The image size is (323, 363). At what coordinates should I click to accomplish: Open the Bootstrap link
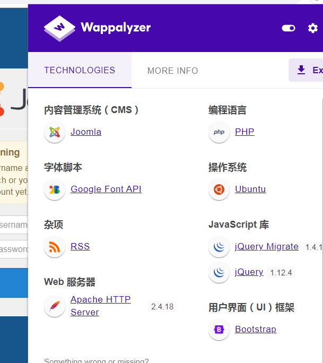pyautogui.click(x=256, y=329)
